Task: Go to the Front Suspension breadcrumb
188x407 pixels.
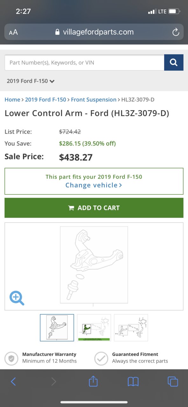Action: coord(94,100)
